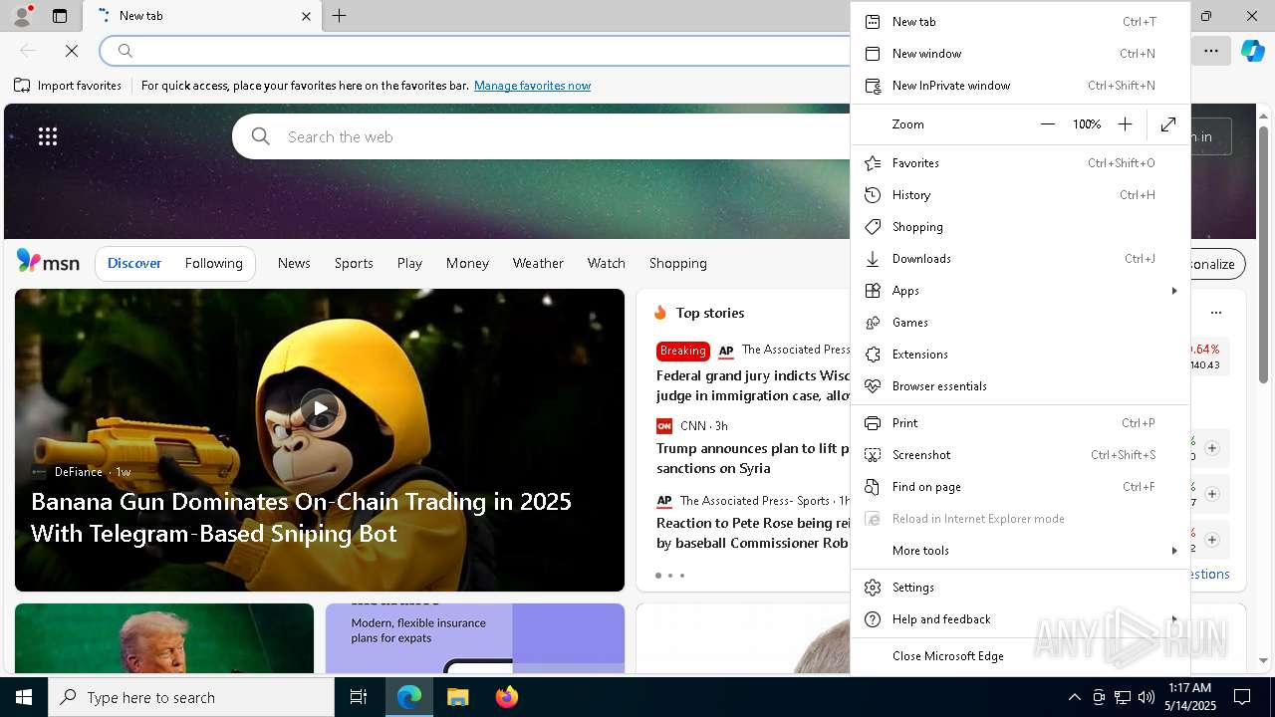Open the Reaction to Pete Rose story

(753, 533)
